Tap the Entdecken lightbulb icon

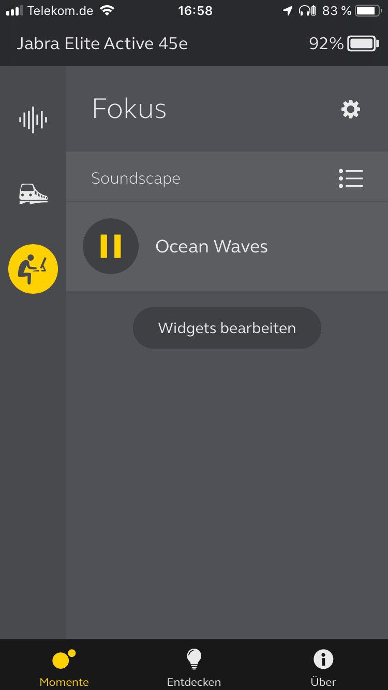(194, 659)
